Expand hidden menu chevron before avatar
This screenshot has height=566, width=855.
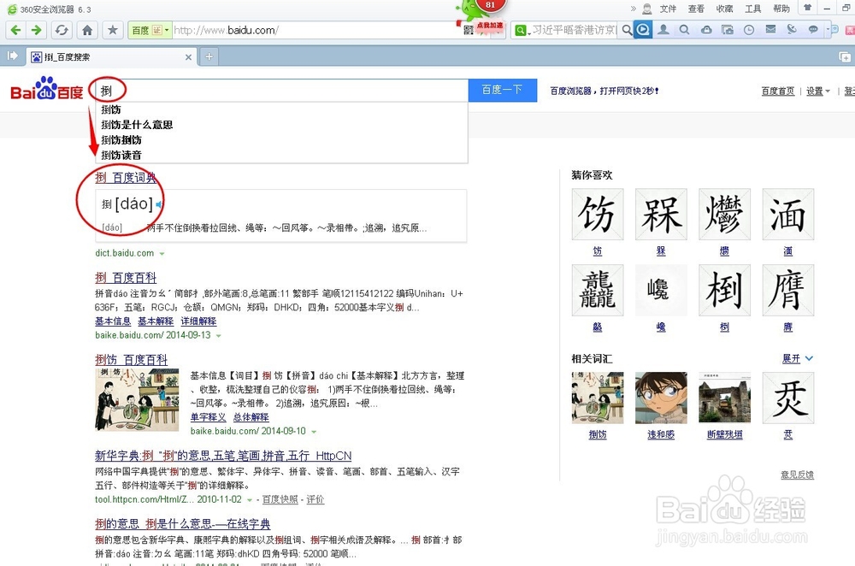633,9
